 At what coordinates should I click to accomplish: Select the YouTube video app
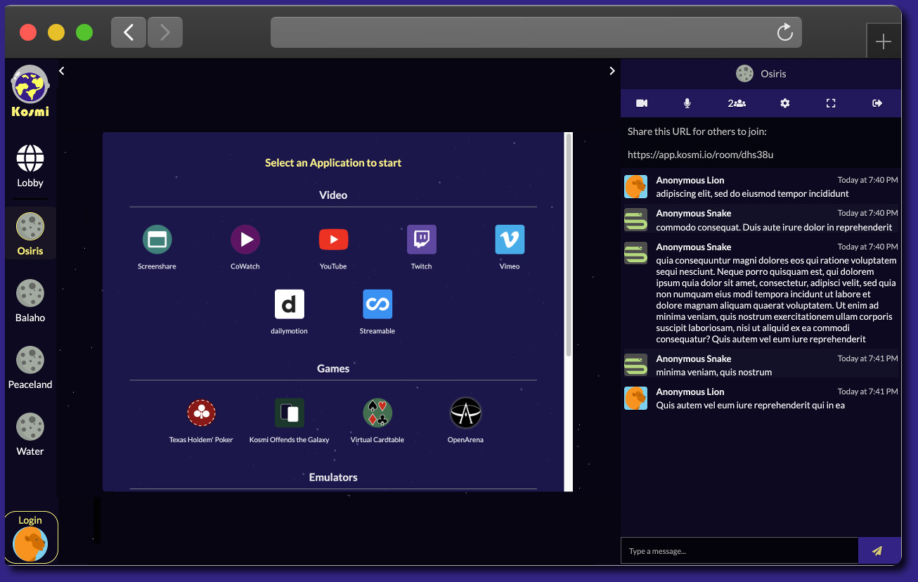[333, 240]
